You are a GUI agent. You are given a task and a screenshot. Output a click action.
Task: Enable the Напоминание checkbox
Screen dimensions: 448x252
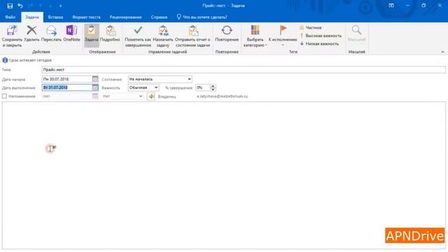point(4,97)
